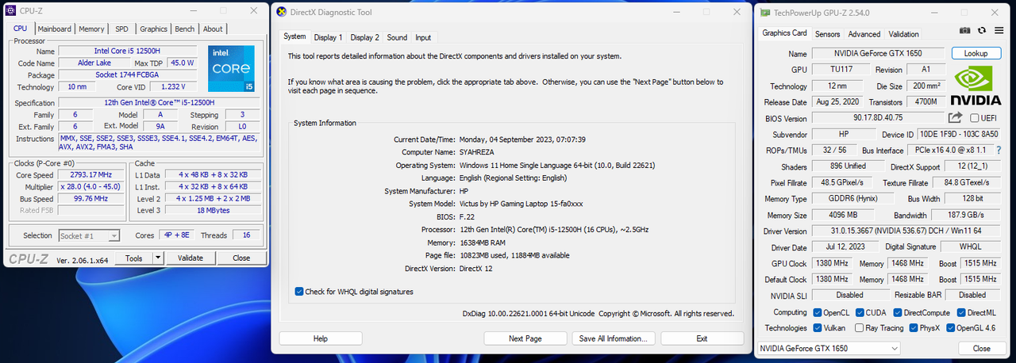Click the Close button in CPU-Z
The width and height of the screenshot is (1016, 363).
coord(241,258)
